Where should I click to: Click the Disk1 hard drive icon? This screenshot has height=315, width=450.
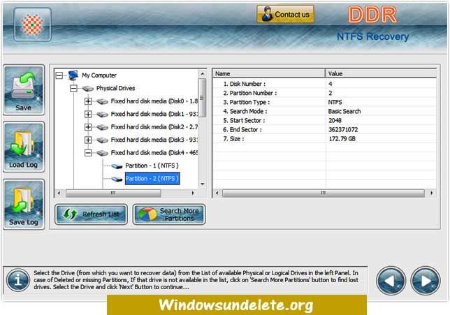102,114
